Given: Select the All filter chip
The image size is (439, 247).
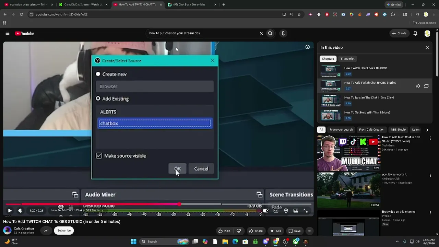Looking at the screenshot, I should 321,130.
